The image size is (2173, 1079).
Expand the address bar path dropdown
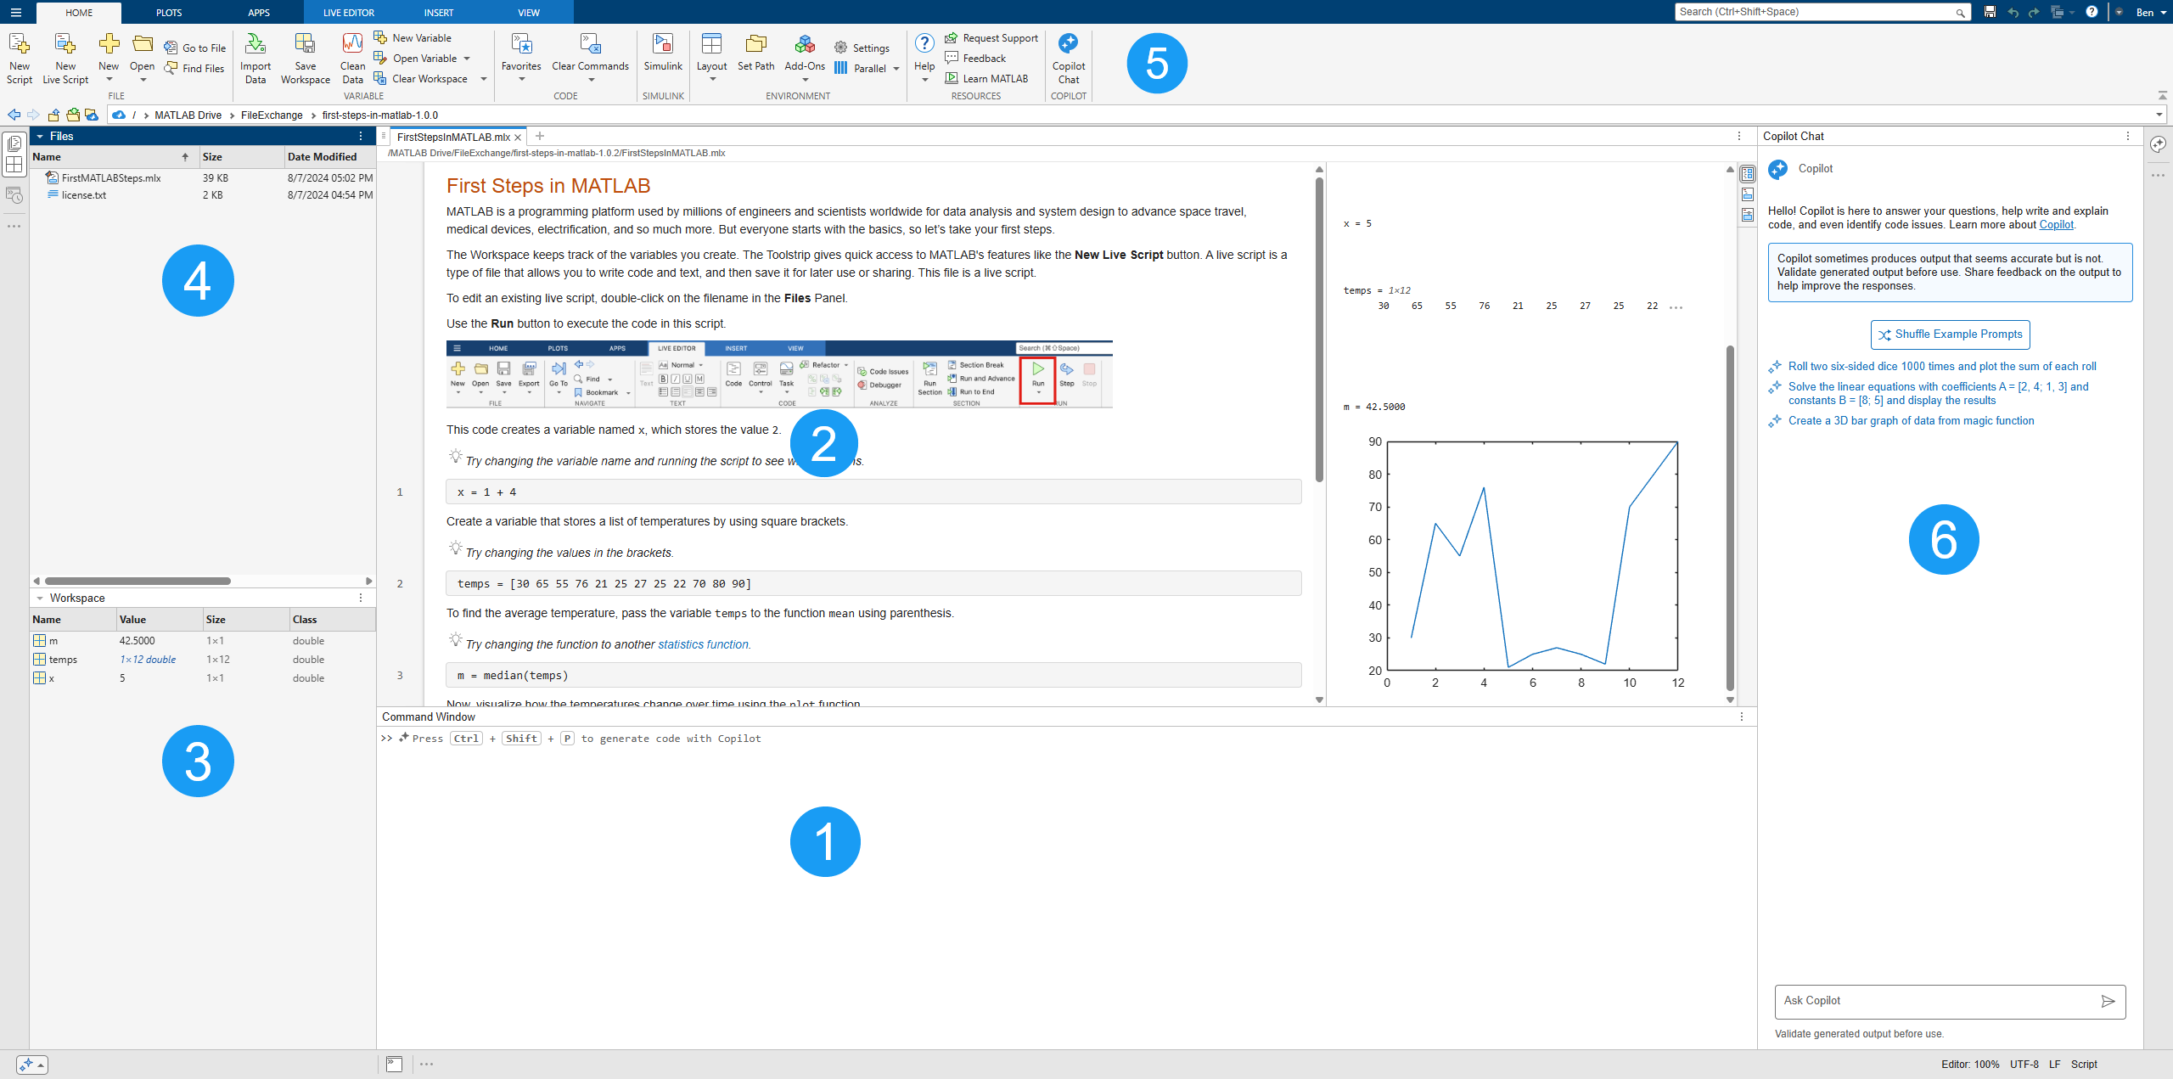(x=2159, y=115)
